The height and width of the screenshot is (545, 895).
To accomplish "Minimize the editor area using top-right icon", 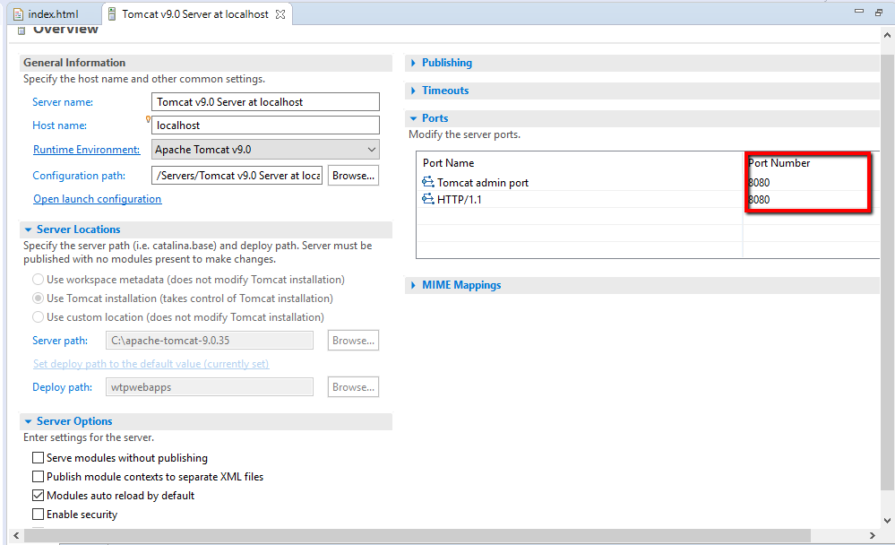I will coord(859,11).
